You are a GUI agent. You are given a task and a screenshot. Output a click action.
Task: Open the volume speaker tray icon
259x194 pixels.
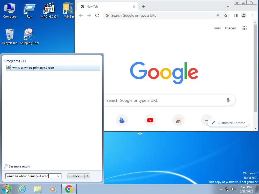233,189
